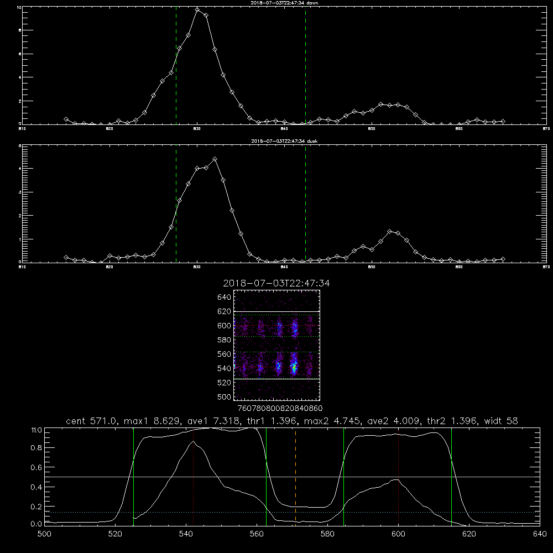Click the secondary dusk peak data point near 852
Screen dimensions: 553x553
point(389,232)
